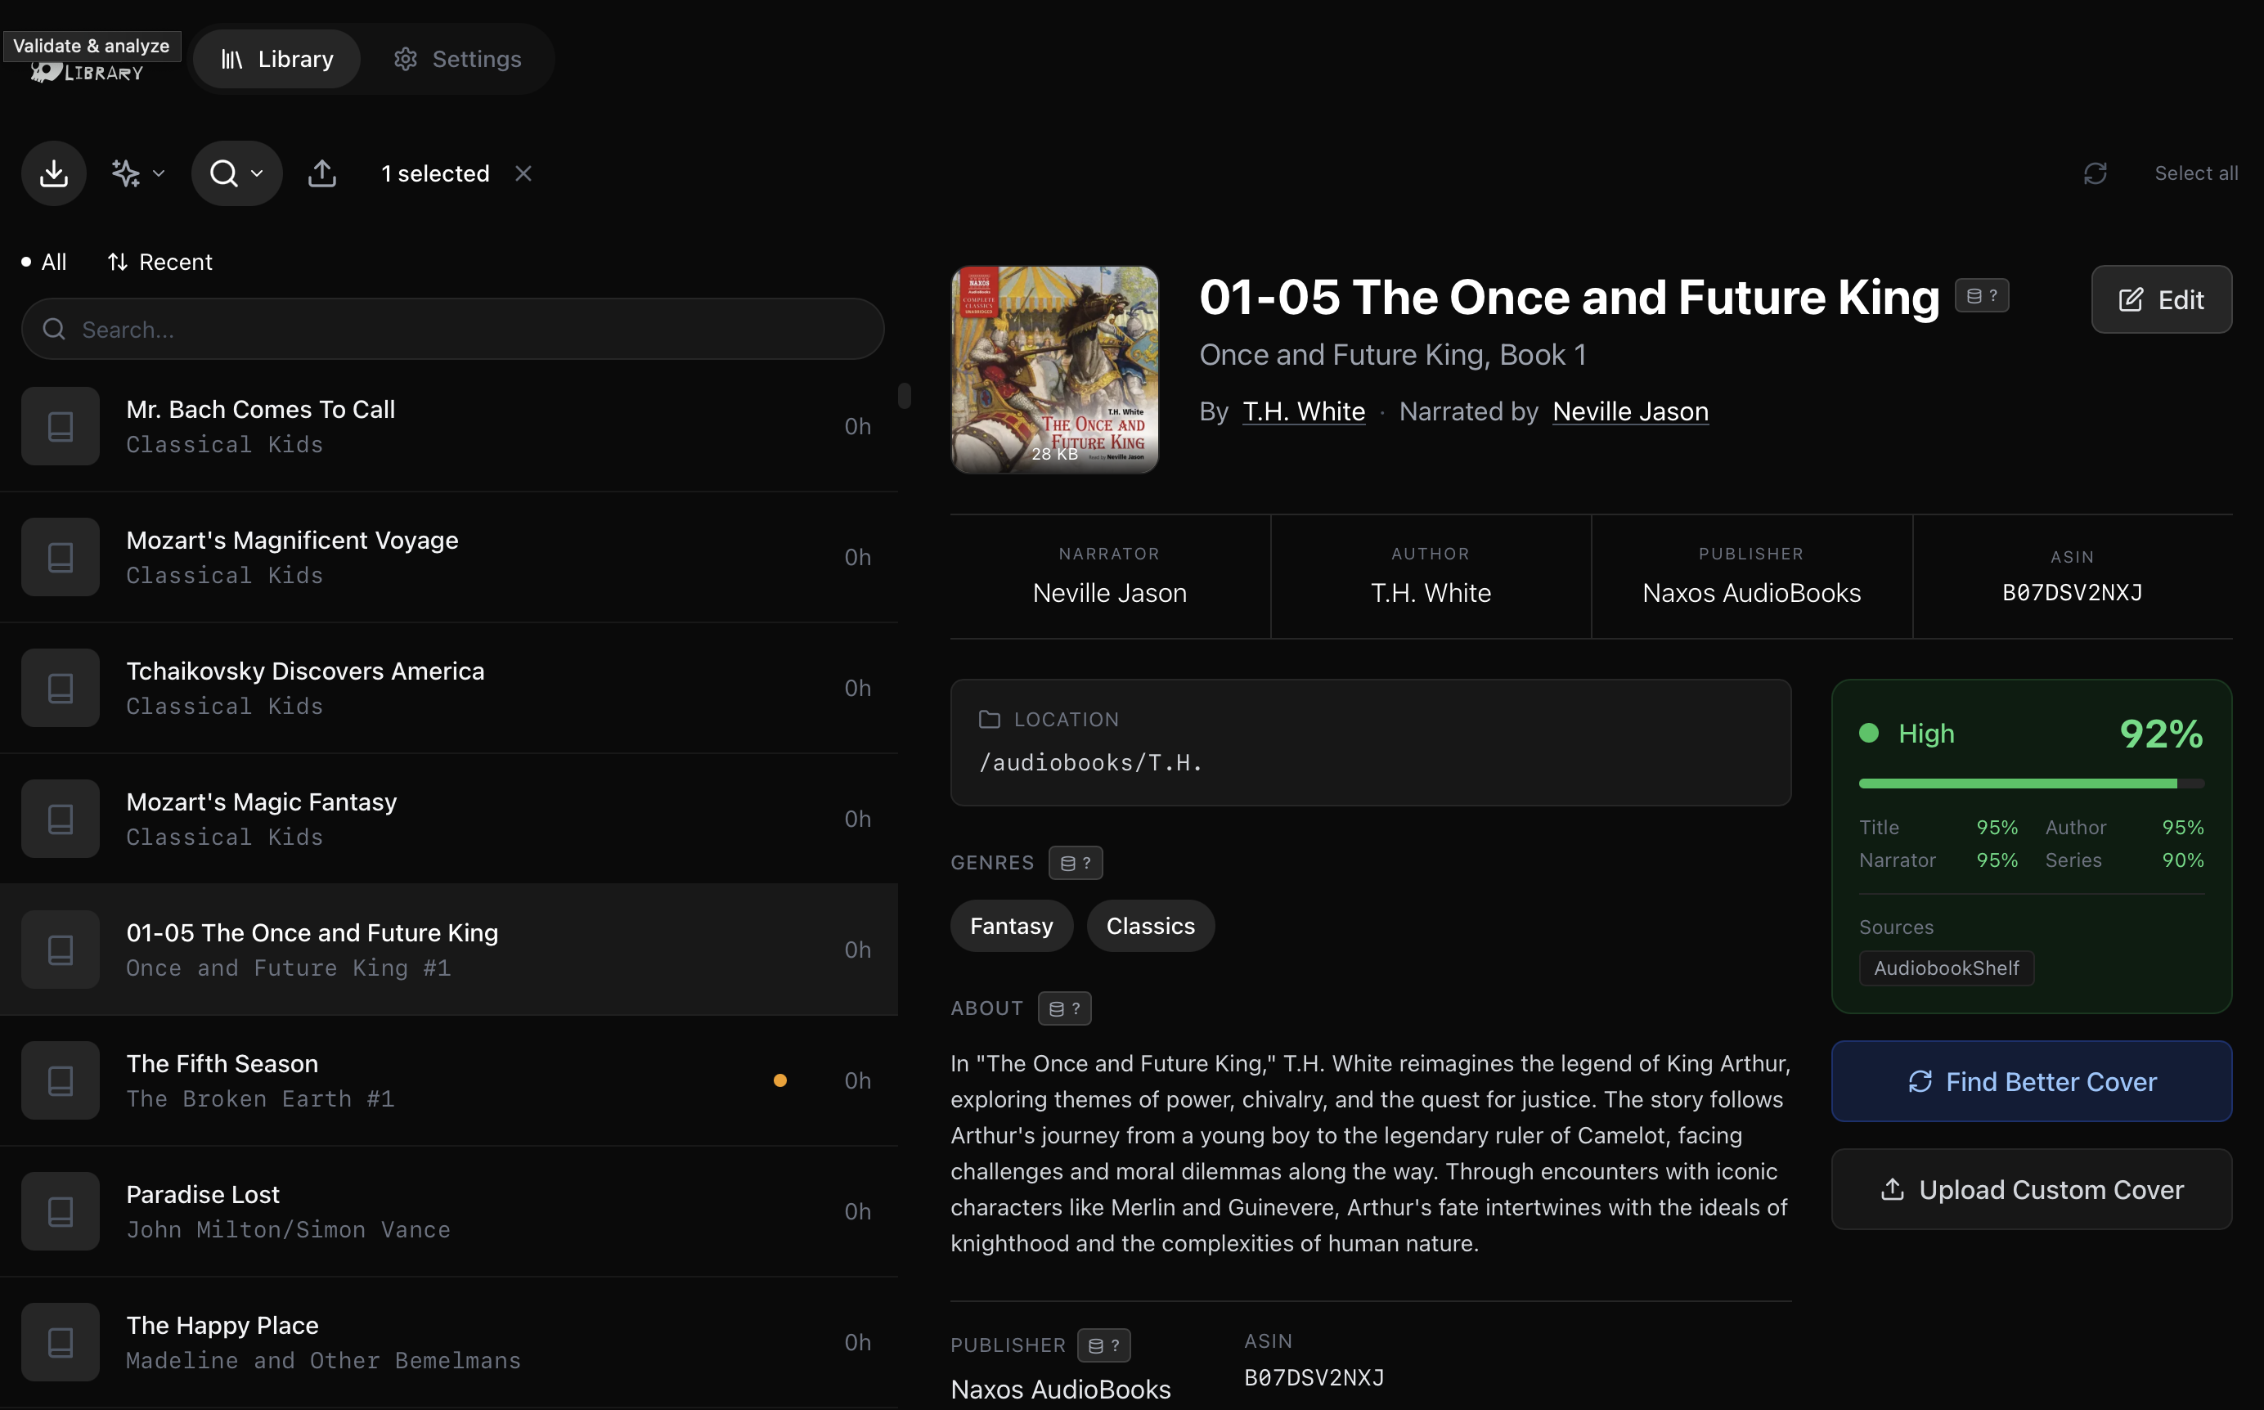The height and width of the screenshot is (1410, 2264).
Task: Click the confidence progress bar at 92%
Action: point(2031,784)
